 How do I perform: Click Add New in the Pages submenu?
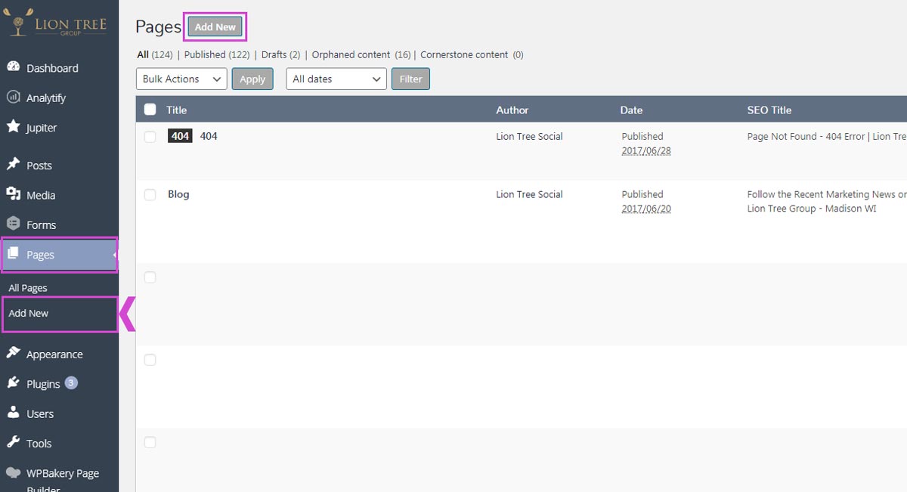pos(29,313)
